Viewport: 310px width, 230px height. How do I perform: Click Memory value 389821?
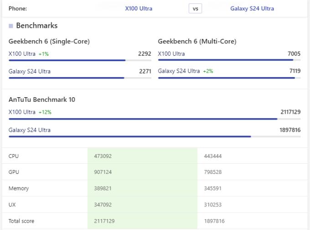103,188
